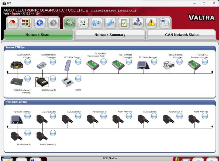Select the LCD Pillar Display device
The width and height of the screenshot is (219, 161).
[68, 65]
